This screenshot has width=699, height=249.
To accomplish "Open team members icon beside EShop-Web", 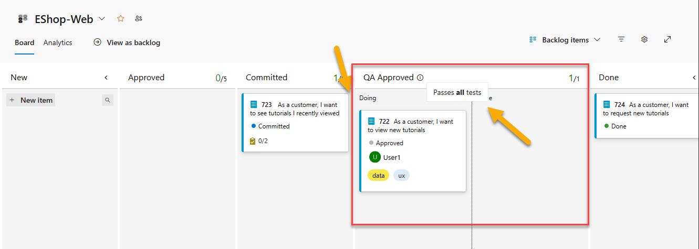I will 139,19.
